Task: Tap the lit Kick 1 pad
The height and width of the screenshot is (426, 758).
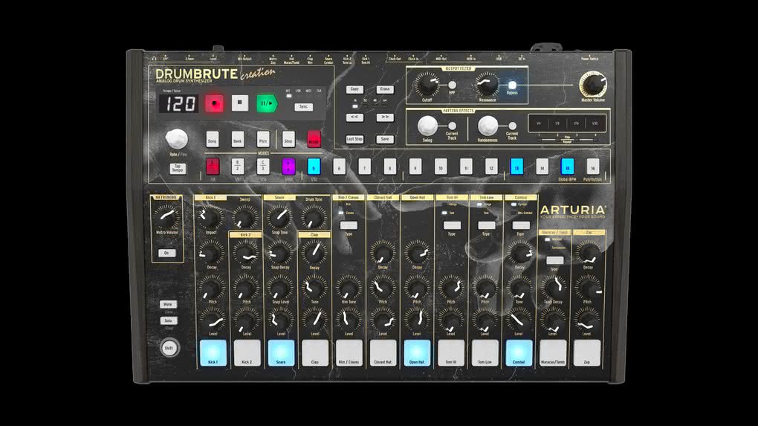Action: [x=213, y=353]
